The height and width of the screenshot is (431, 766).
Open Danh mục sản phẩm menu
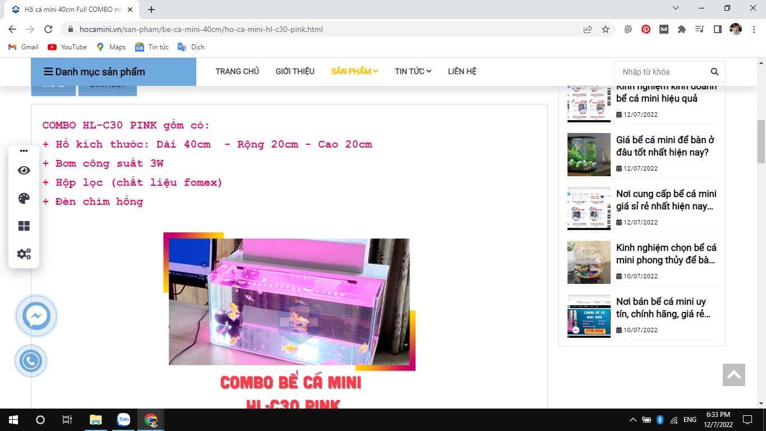pos(113,72)
